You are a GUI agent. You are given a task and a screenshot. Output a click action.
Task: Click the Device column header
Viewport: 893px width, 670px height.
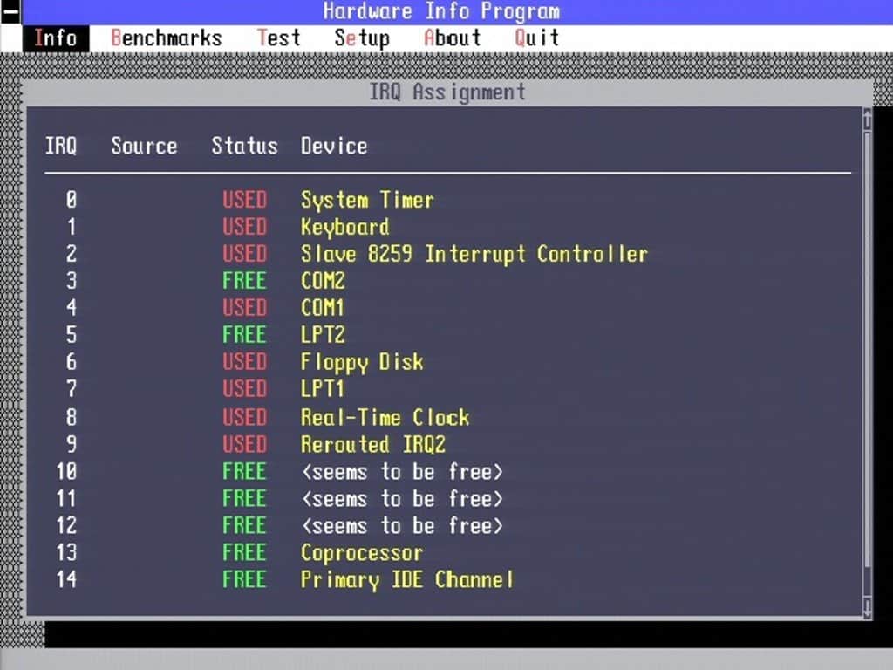click(334, 146)
